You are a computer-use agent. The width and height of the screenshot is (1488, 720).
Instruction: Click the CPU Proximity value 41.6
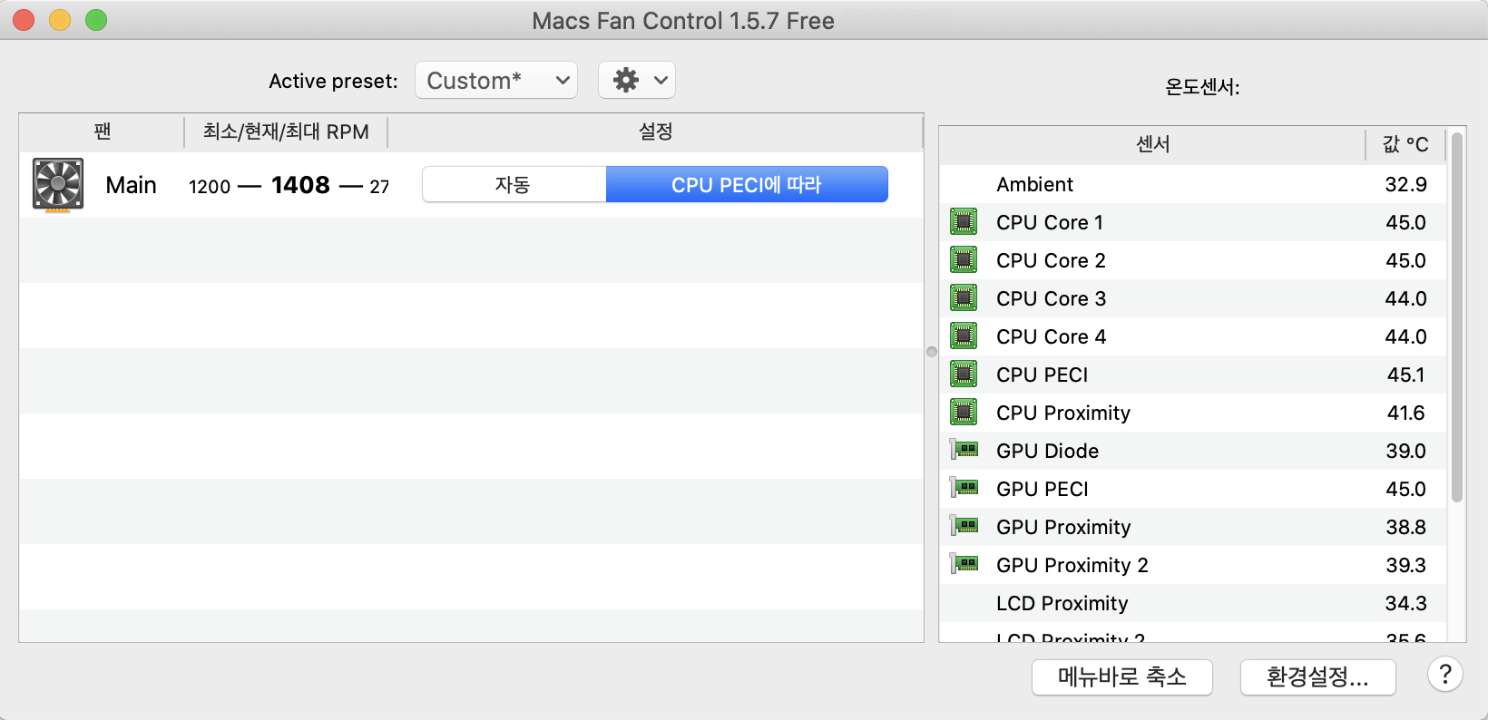1405,413
